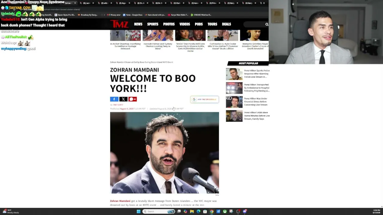This screenshot has width=383, height=215.
Task: Open Hannah Palmer and Sydney Thomas story
Action: click(x=158, y=46)
